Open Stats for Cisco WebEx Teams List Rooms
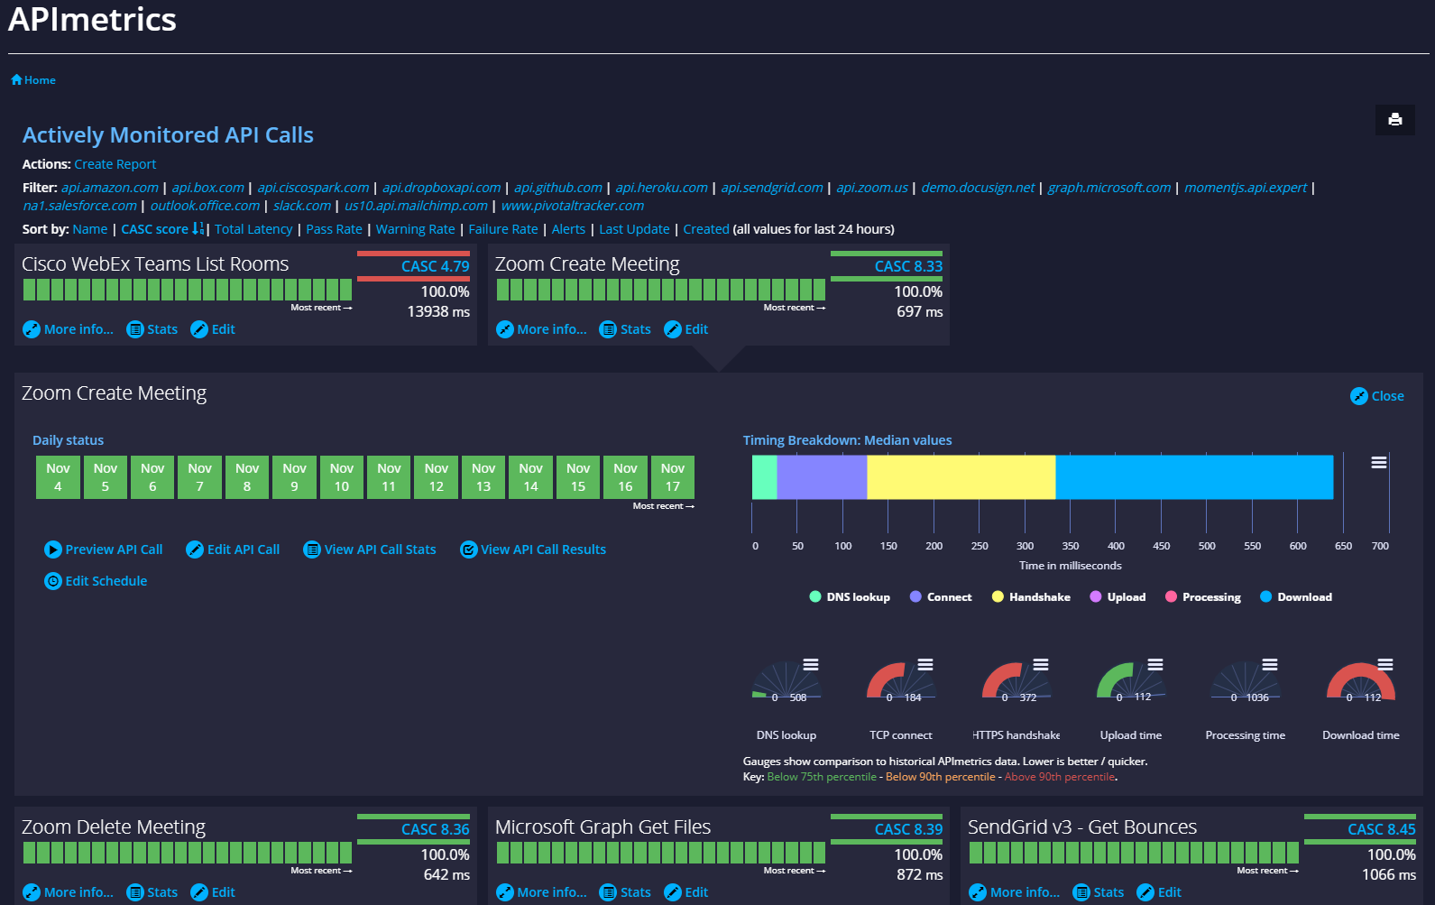Screen dimensions: 1435x905 click(152, 329)
